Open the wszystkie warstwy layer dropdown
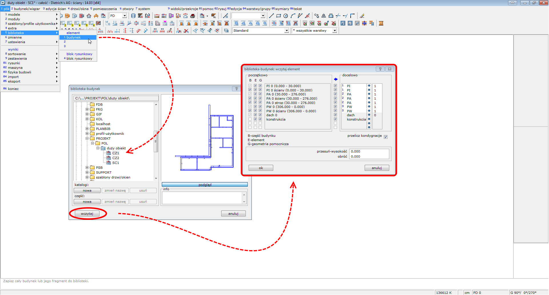This screenshot has width=549, height=295. click(x=334, y=31)
